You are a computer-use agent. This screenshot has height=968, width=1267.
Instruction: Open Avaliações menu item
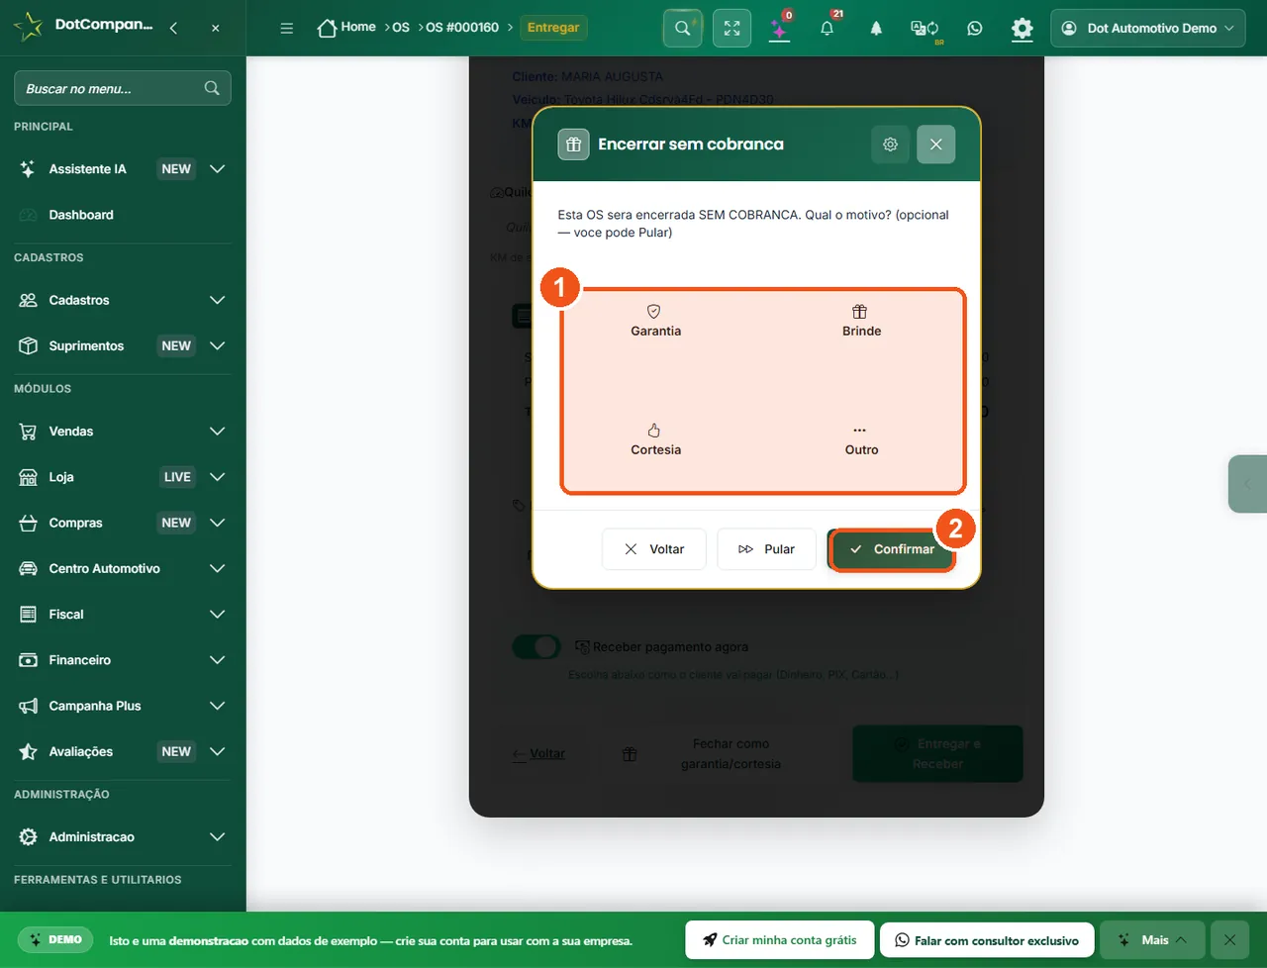(123, 751)
